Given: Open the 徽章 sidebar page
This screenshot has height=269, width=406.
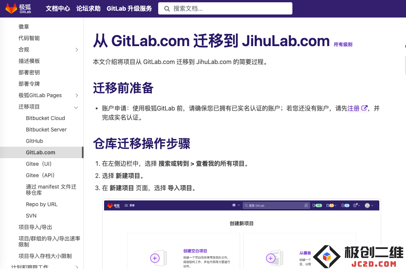Looking at the screenshot, I should pyautogui.click(x=24, y=27).
